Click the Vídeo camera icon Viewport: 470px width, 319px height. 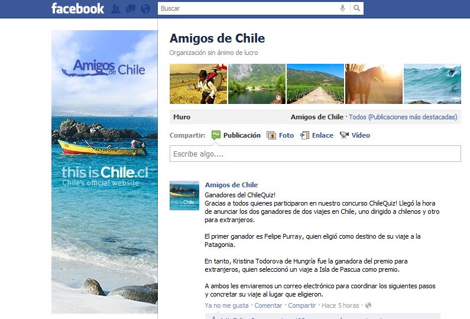pos(344,135)
